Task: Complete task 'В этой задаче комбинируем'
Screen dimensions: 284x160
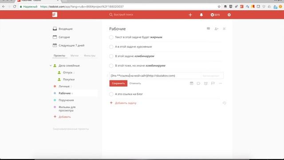Action: pos(111,56)
